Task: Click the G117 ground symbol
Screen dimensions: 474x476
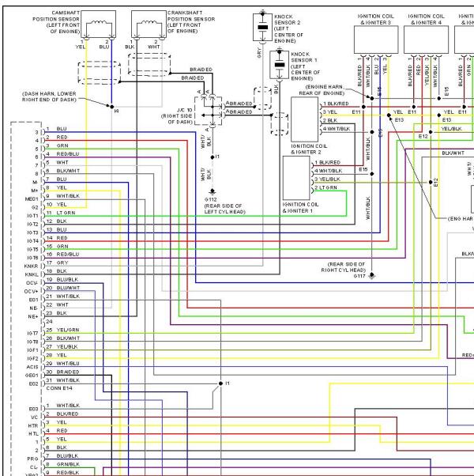Action: click(372, 276)
